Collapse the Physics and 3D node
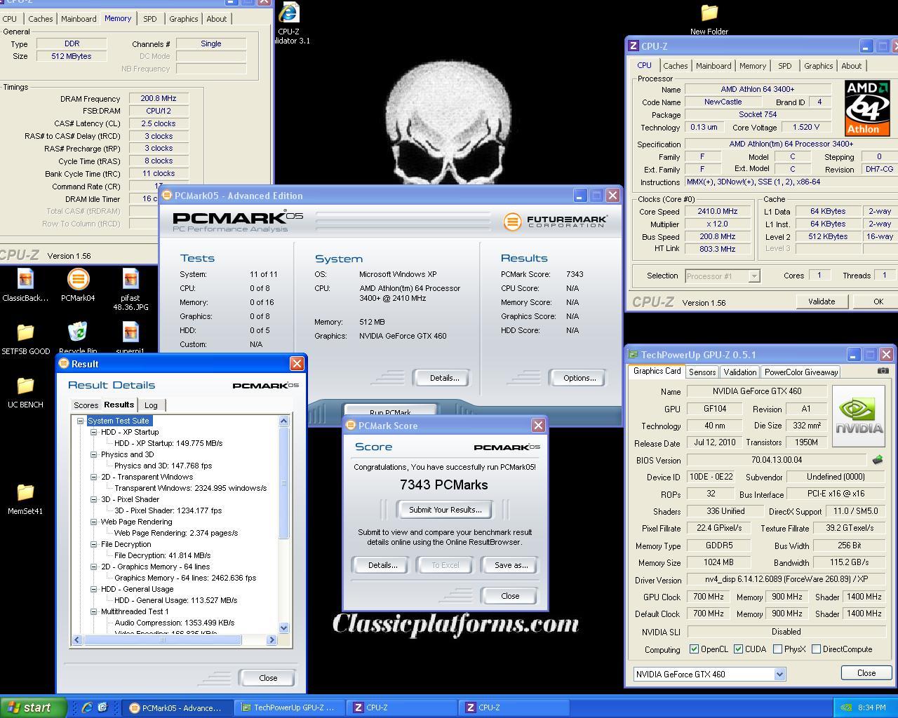Viewport: 898px width, 718px height. click(x=93, y=454)
